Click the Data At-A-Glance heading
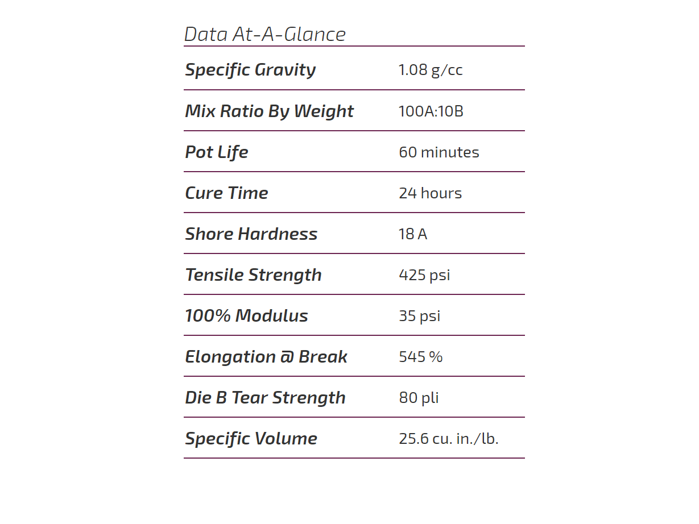The height and width of the screenshot is (524, 699). (265, 35)
